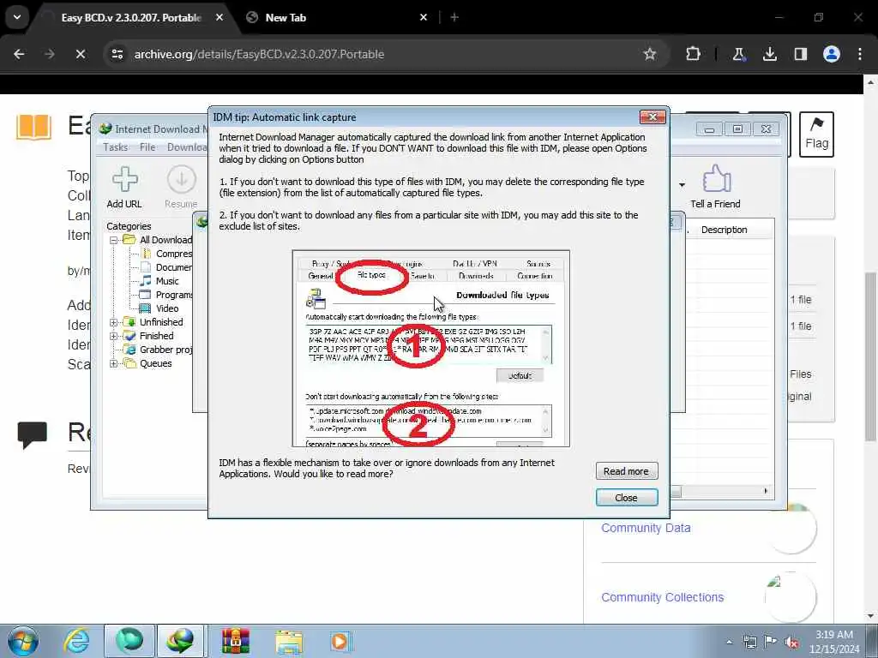Open browser Downloads icon
The height and width of the screenshot is (658, 878).
click(x=770, y=54)
